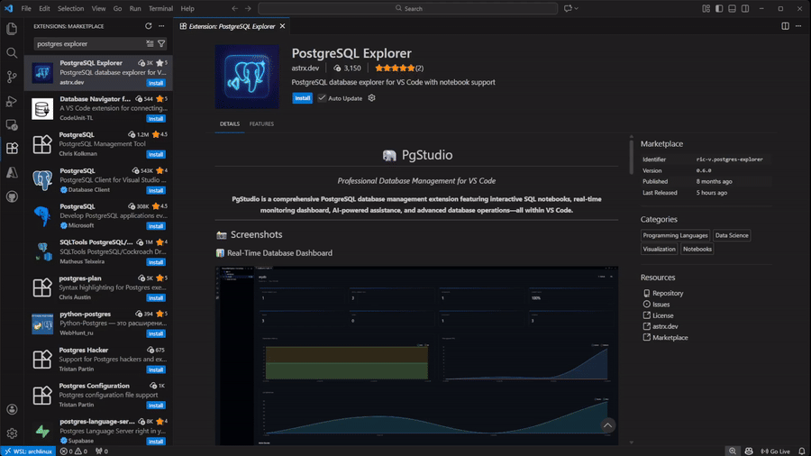Go forward in navigation history
This screenshot has height=456, width=811.
pos(248,8)
